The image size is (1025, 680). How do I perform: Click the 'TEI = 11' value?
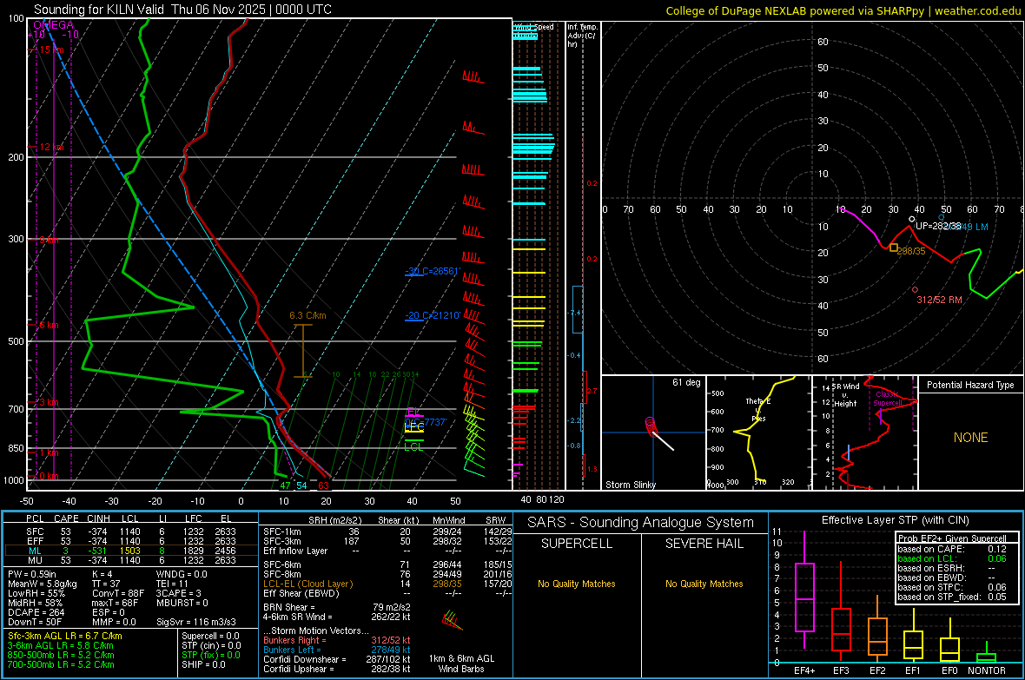click(172, 584)
